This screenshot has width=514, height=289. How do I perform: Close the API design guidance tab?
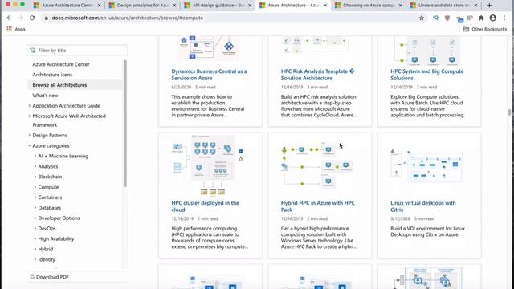point(250,6)
